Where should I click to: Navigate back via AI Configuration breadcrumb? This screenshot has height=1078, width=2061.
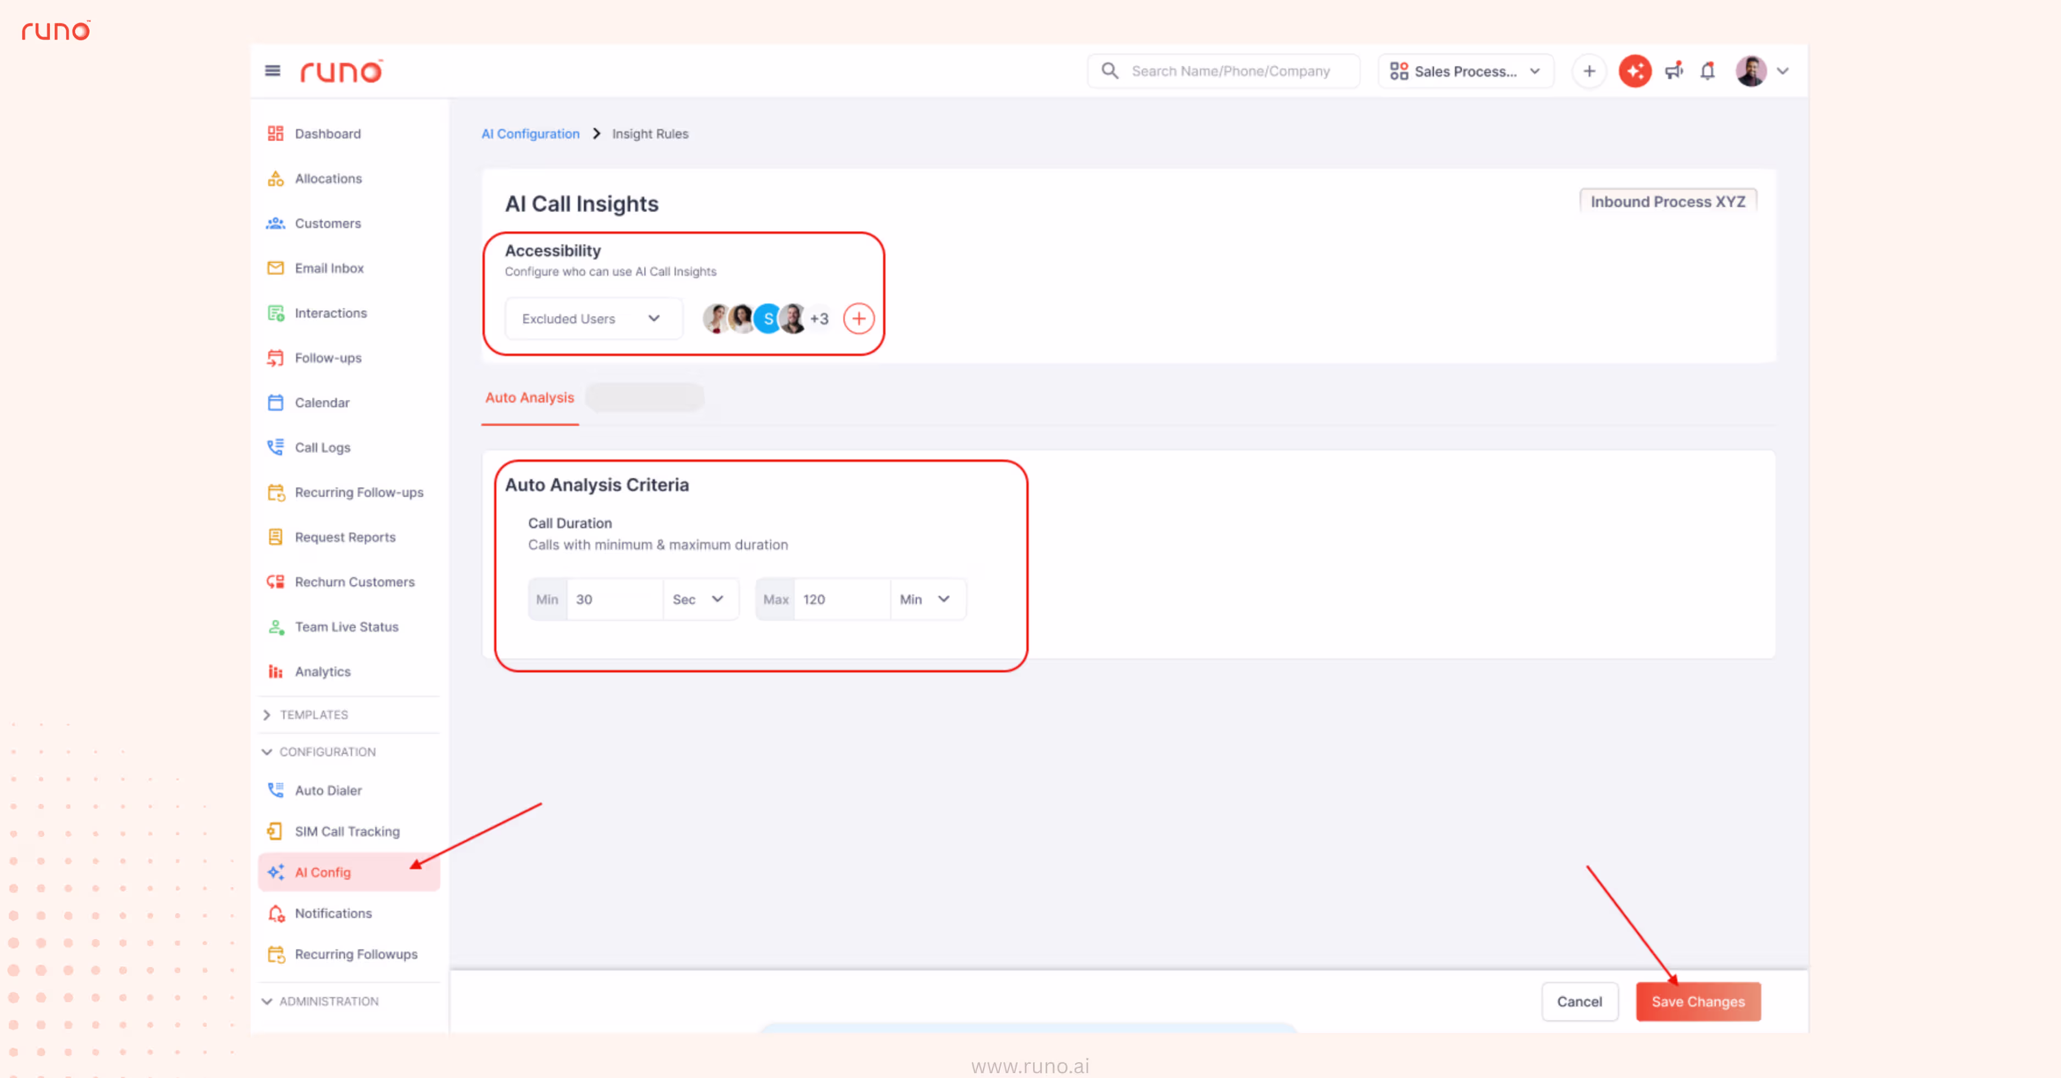point(530,134)
